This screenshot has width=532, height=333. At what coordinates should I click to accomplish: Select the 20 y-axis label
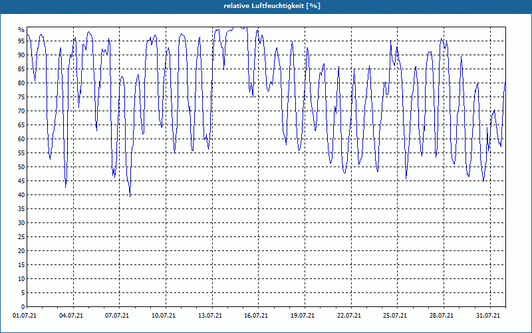tap(21, 251)
